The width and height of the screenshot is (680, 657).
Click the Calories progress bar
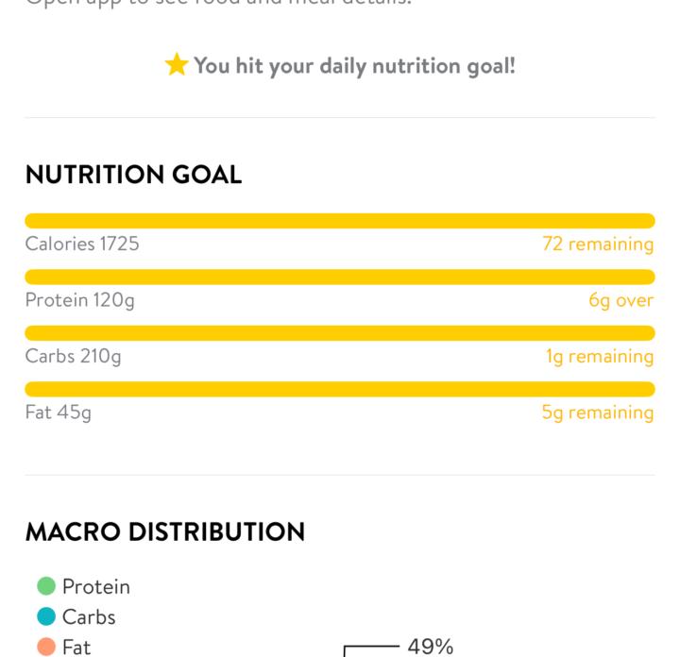click(x=340, y=221)
